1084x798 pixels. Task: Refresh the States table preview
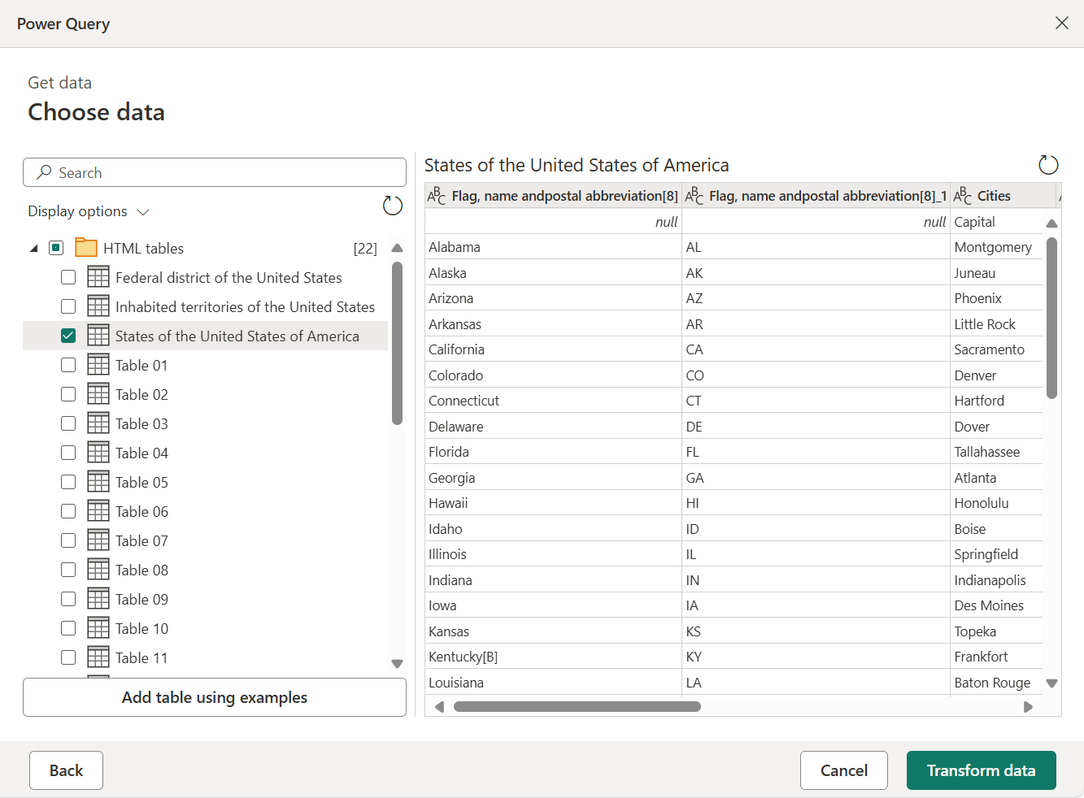click(x=1048, y=165)
